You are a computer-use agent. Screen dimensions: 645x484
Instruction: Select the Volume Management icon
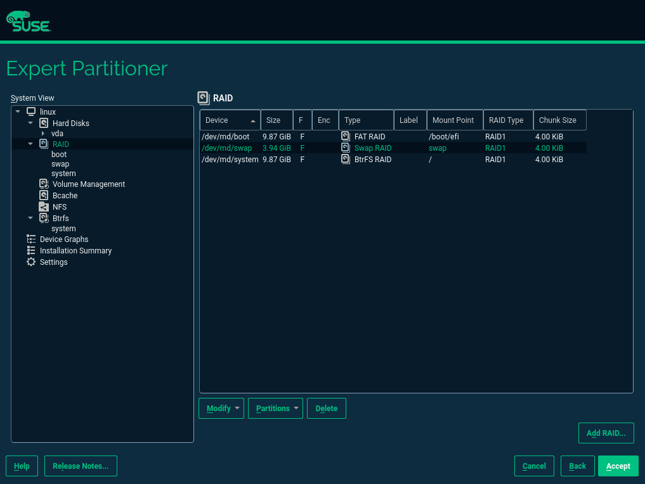pyautogui.click(x=44, y=184)
